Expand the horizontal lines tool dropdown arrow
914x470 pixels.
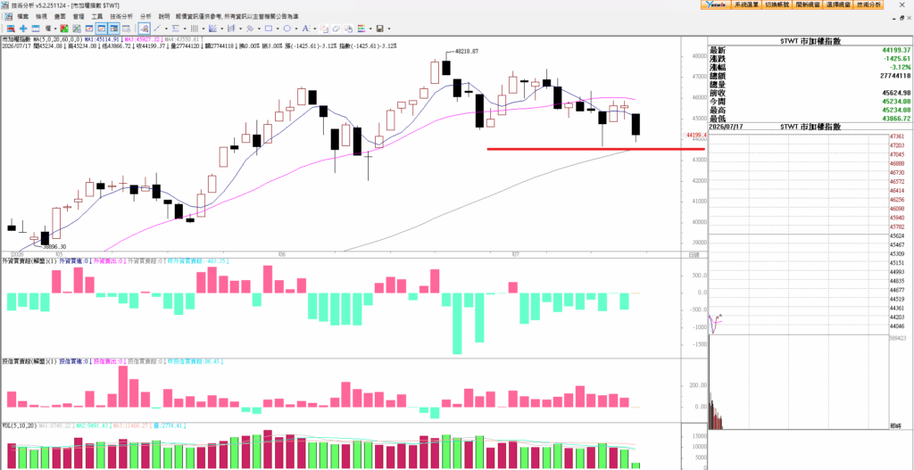[x=185, y=29]
